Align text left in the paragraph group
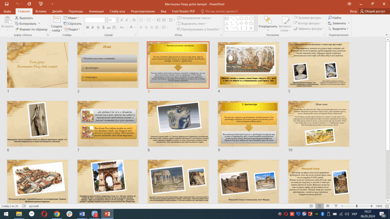This screenshot has height=219, width=390. (x=141, y=27)
